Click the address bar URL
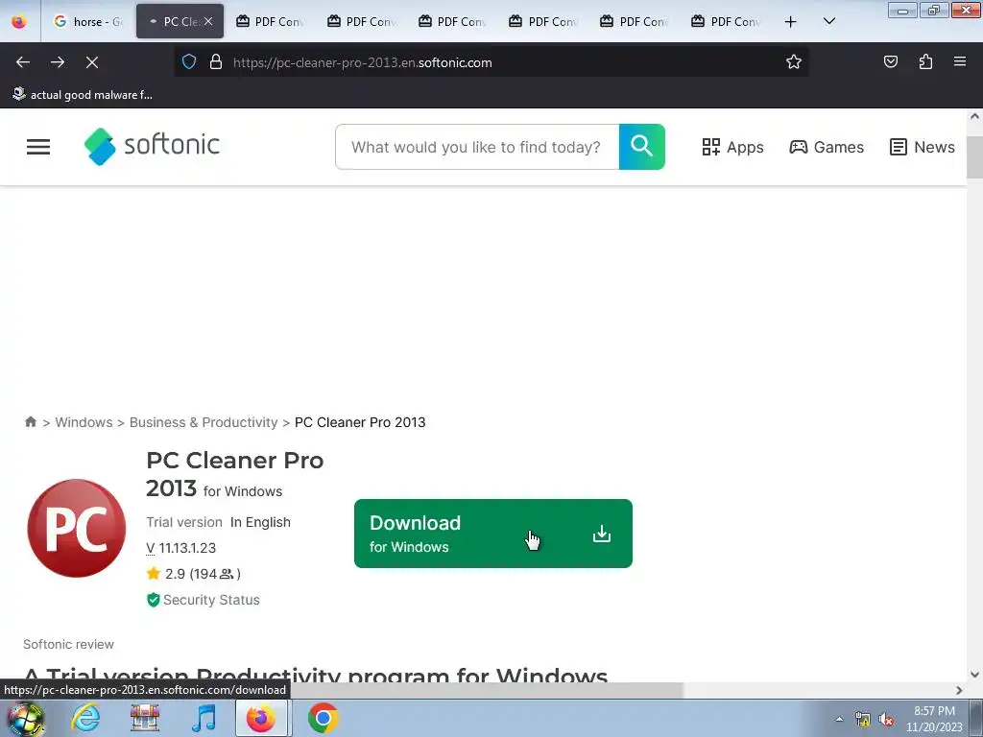The width and height of the screenshot is (983, 737). pos(362,62)
